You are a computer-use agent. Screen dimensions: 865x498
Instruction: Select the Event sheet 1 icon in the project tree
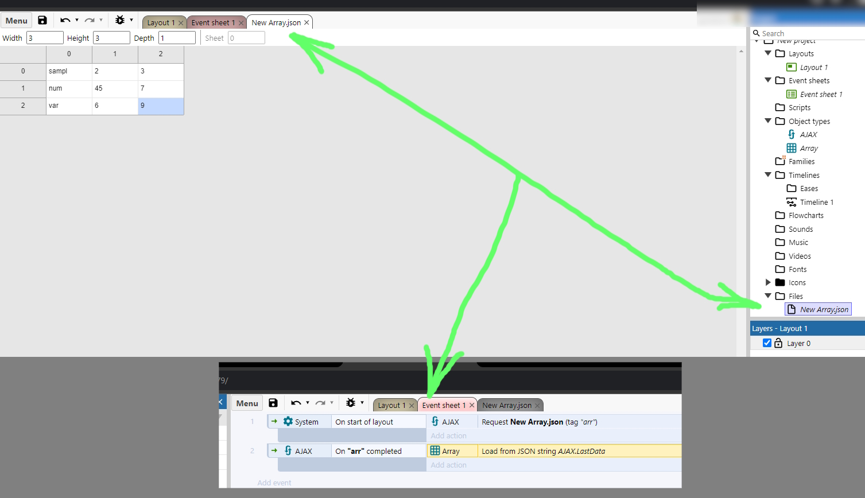click(792, 94)
